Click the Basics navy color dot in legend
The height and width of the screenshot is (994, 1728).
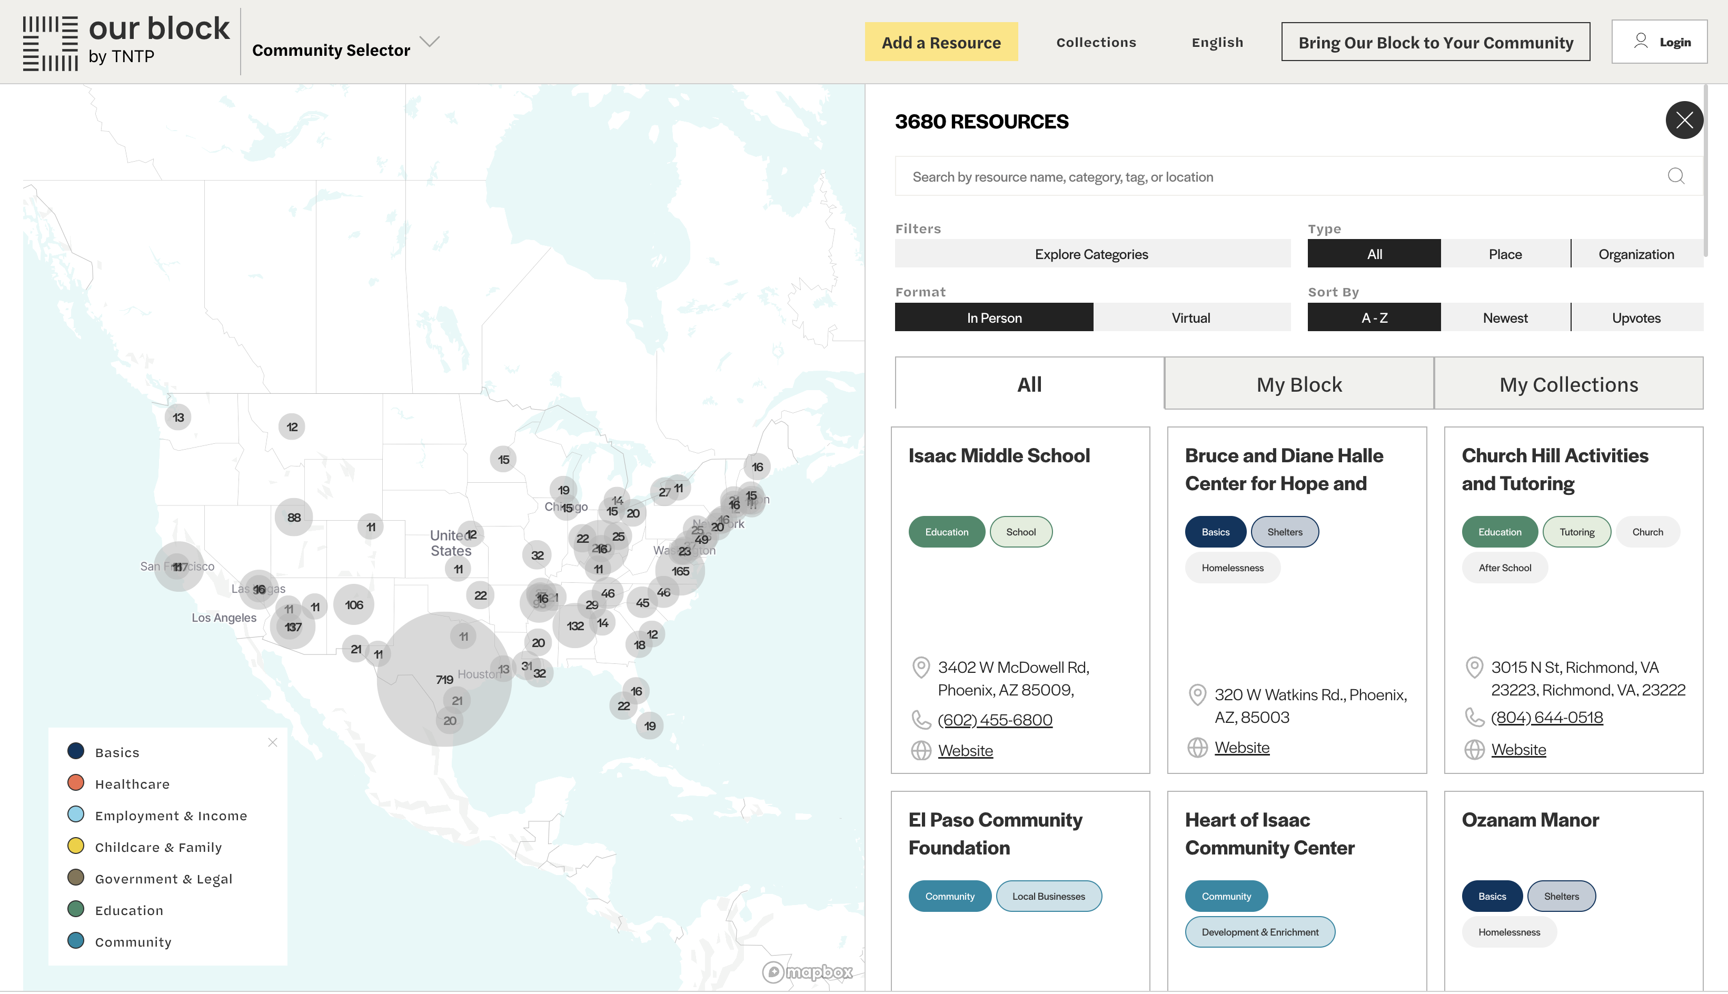(76, 751)
